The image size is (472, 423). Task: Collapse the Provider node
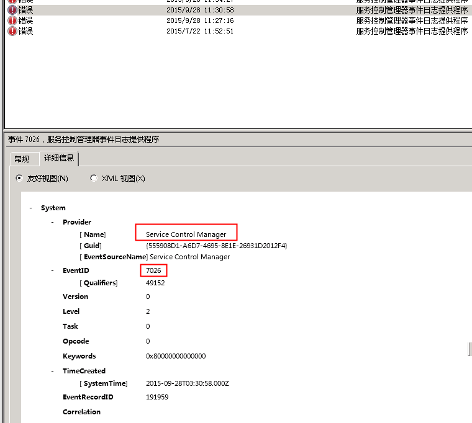point(53,222)
